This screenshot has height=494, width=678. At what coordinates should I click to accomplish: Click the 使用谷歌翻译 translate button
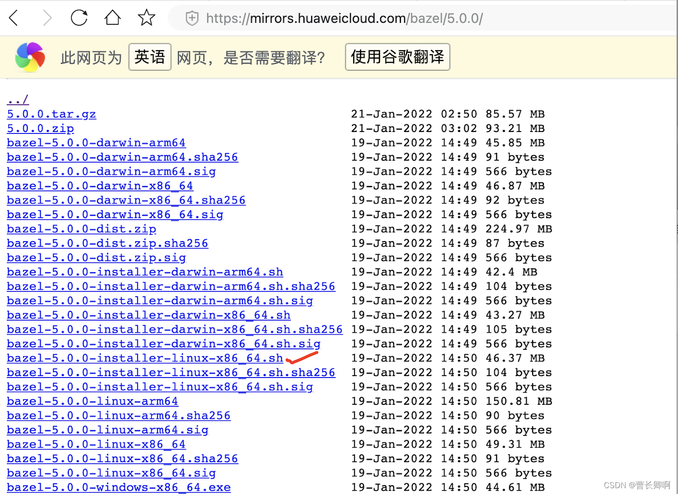pos(397,57)
